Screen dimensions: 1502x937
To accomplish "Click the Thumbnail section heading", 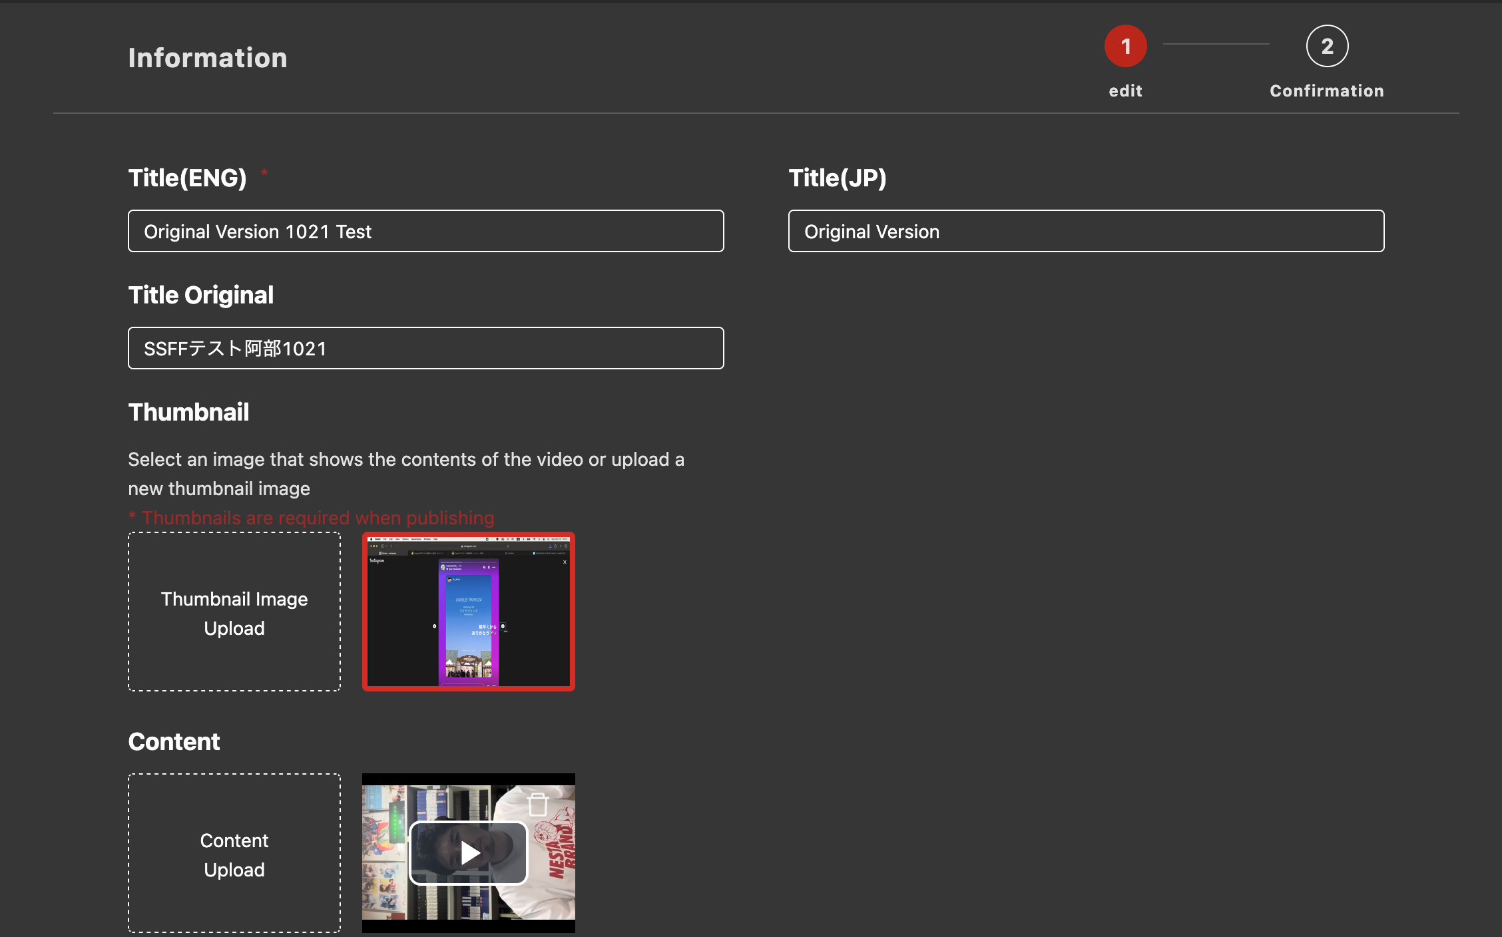I will (x=188, y=412).
